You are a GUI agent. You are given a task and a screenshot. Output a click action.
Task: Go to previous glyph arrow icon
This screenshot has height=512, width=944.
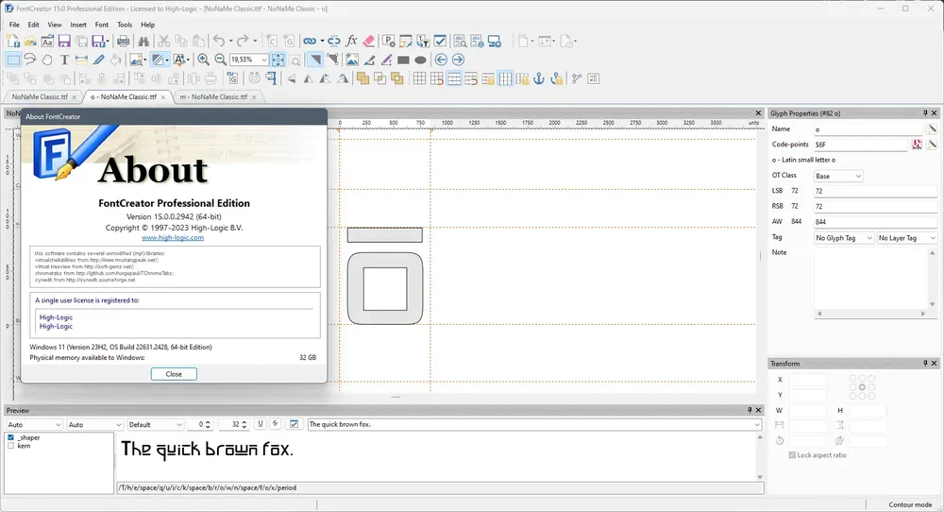tap(441, 60)
